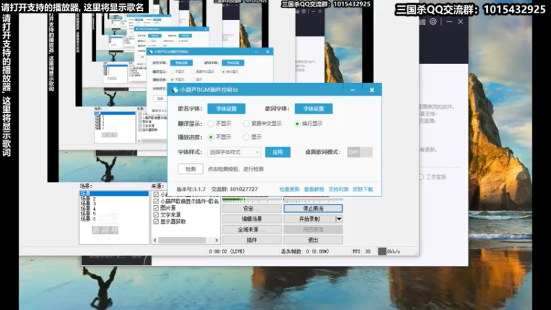The image size is (551, 310).
Task: Open 字体设置 for 歌名字体
Action: (x=227, y=109)
